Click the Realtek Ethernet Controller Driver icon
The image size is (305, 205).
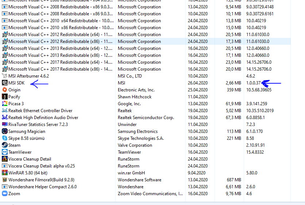pos(5,111)
